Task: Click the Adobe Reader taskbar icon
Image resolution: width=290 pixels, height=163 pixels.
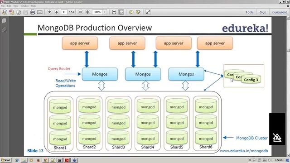Action: click(67, 160)
